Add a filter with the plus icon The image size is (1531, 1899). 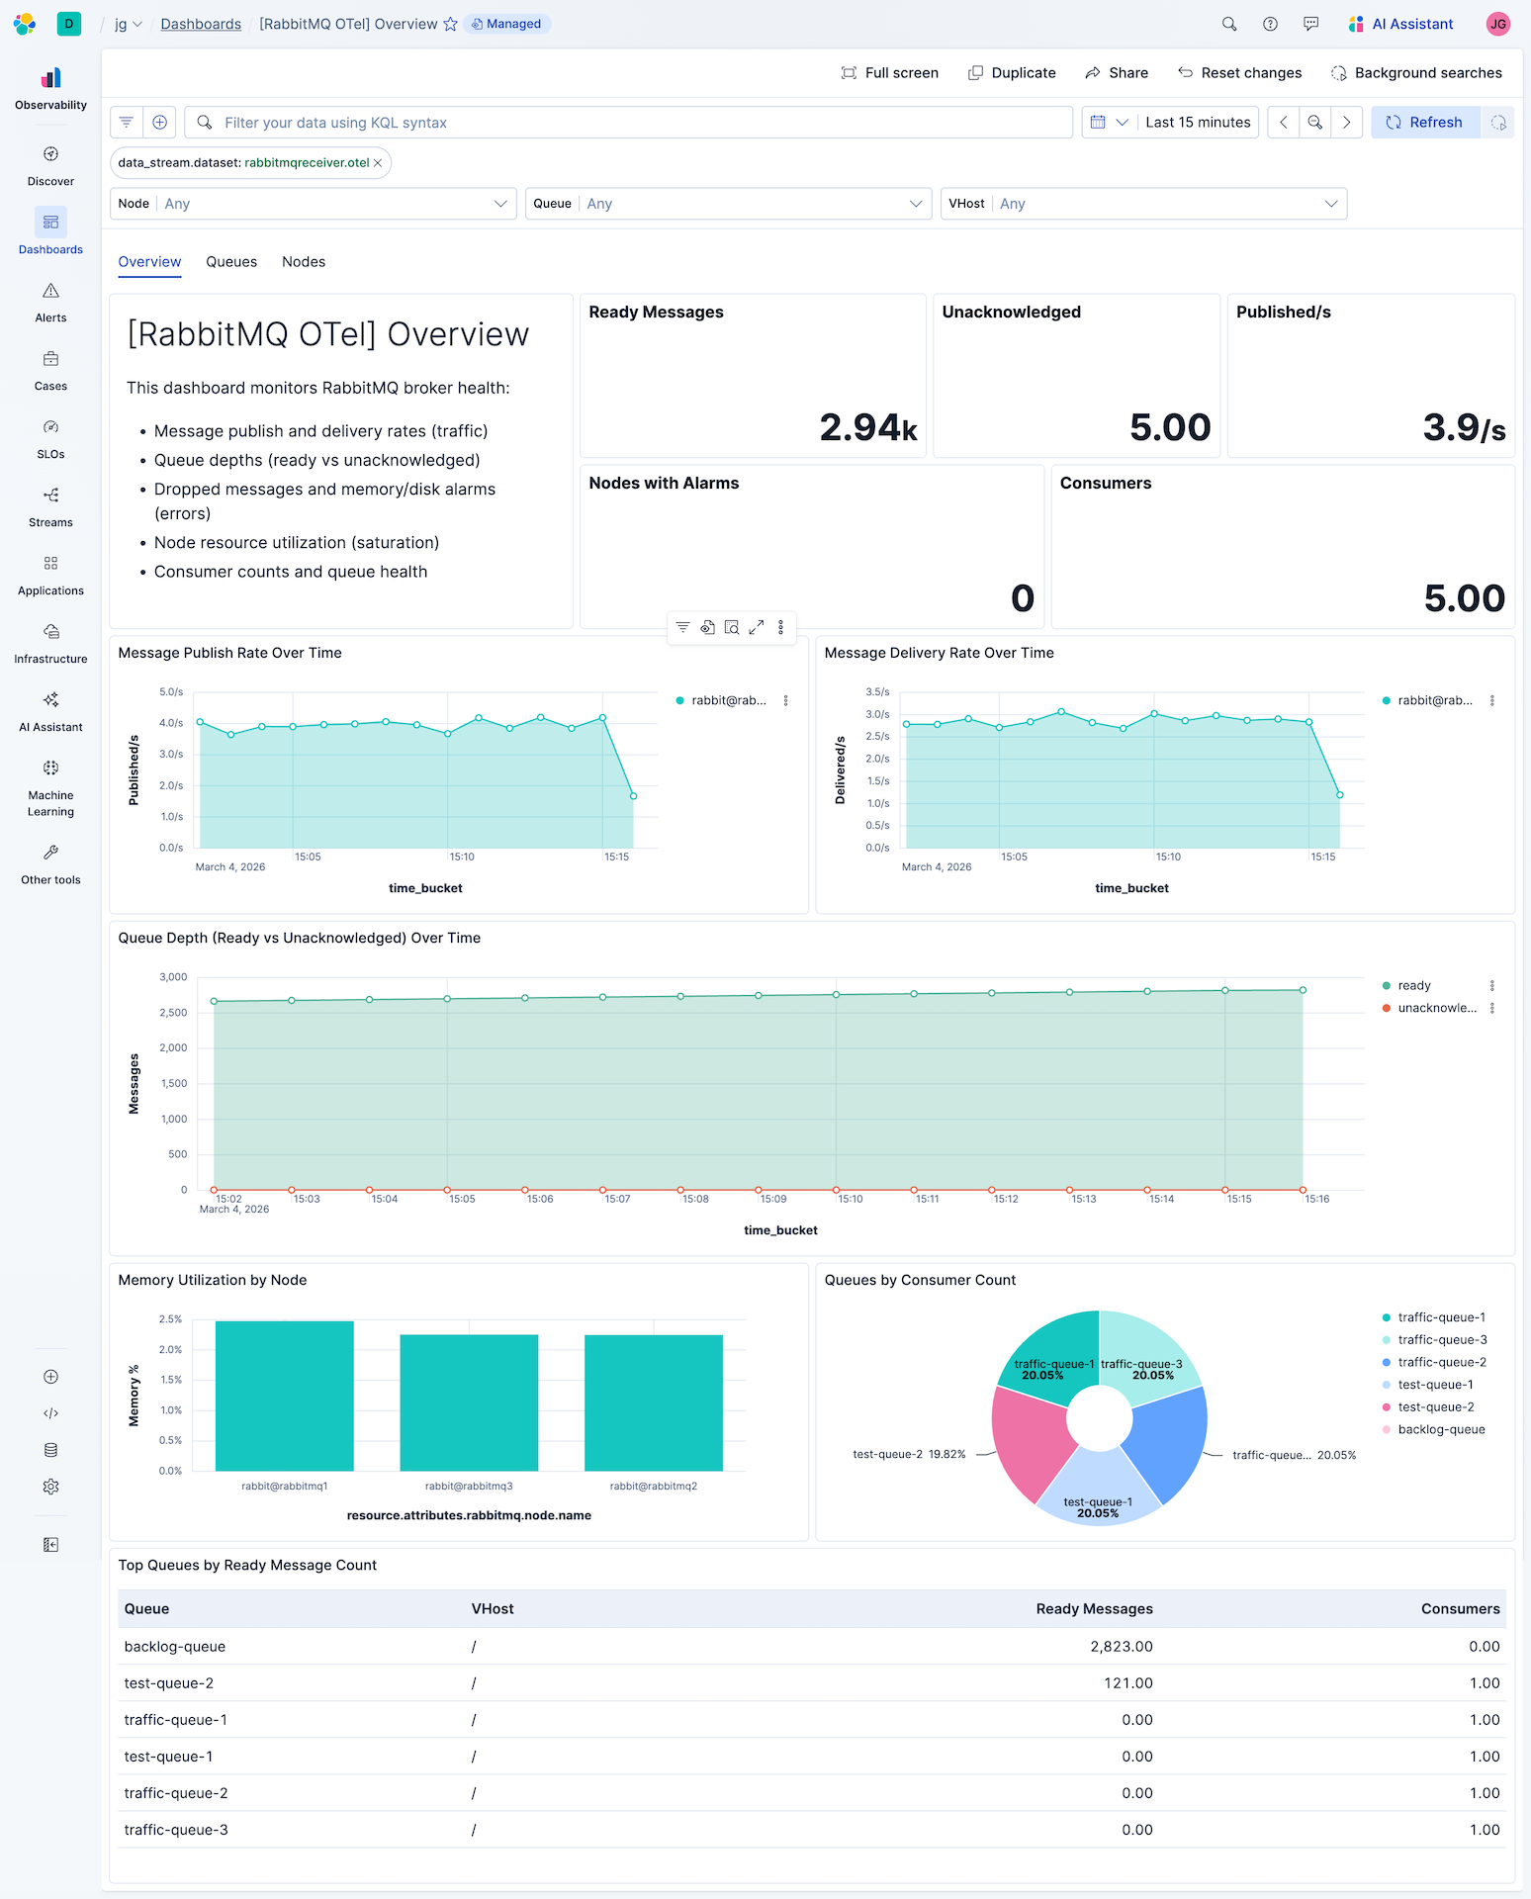pyautogui.click(x=160, y=123)
